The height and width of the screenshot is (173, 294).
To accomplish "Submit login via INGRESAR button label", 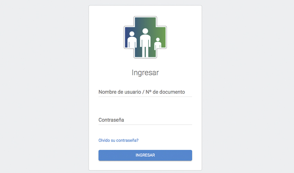I will [145, 155].
